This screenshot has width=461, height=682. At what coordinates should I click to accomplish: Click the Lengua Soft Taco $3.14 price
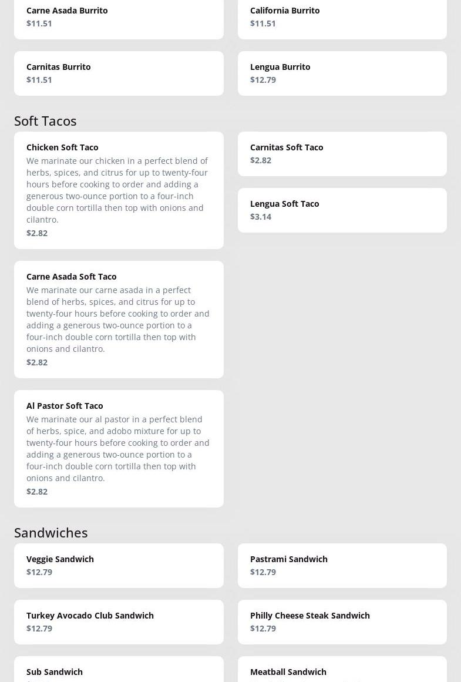[x=261, y=217]
